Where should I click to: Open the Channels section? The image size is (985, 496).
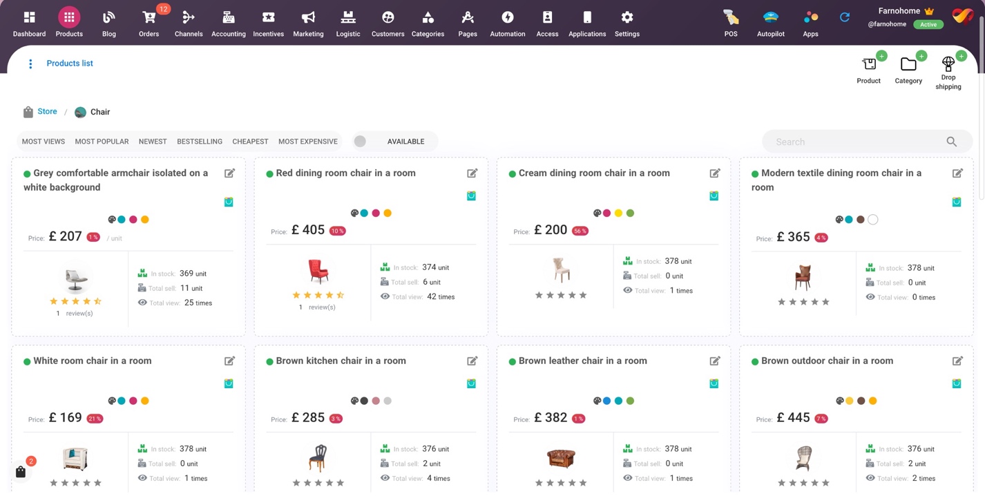tap(189, 23)
